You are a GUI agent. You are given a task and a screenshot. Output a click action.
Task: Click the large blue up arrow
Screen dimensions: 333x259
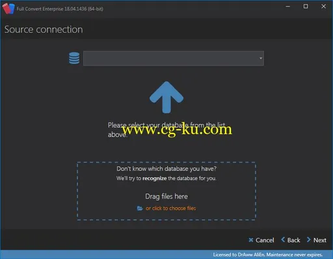166,97
